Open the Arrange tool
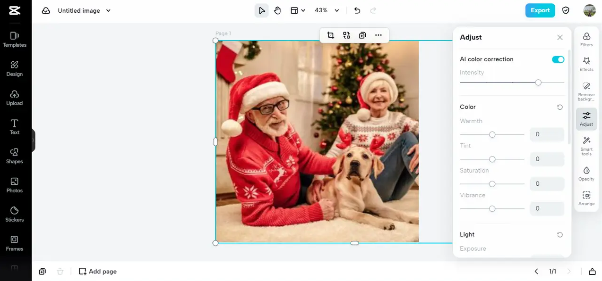The width and height of the screenshot is (602, 281). (586, 198)
